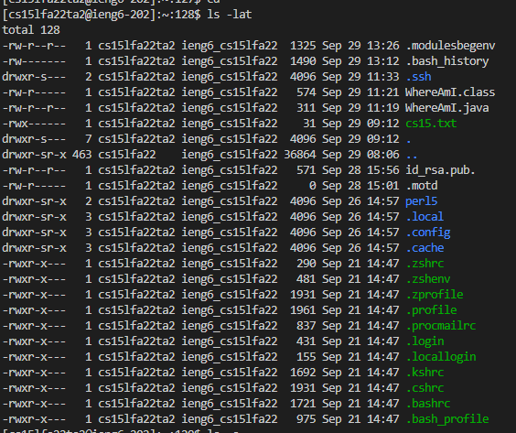Click WhereAmI.class file name
This screenshot has width=516, height=433.
point(450,92)
